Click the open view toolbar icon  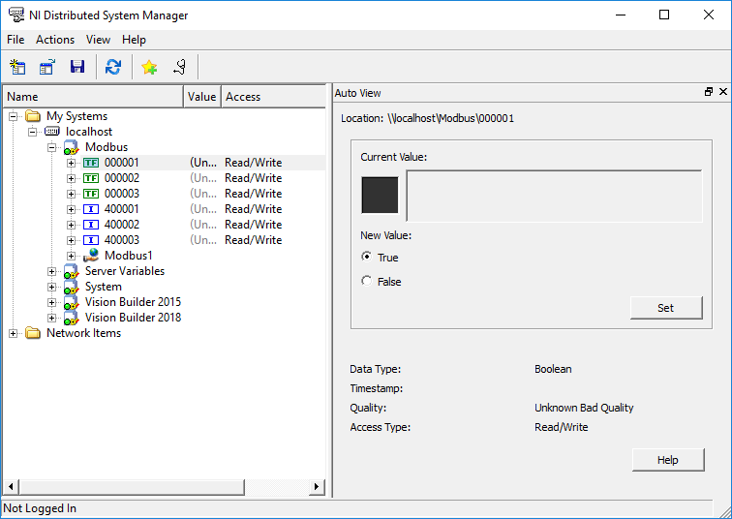click(x=47, y=67)
